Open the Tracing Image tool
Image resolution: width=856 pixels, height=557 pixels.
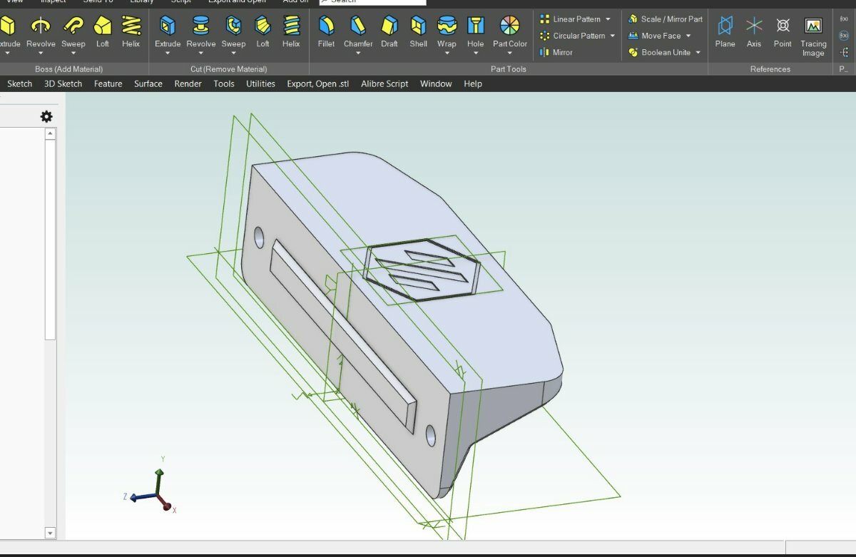coord(813,36)
